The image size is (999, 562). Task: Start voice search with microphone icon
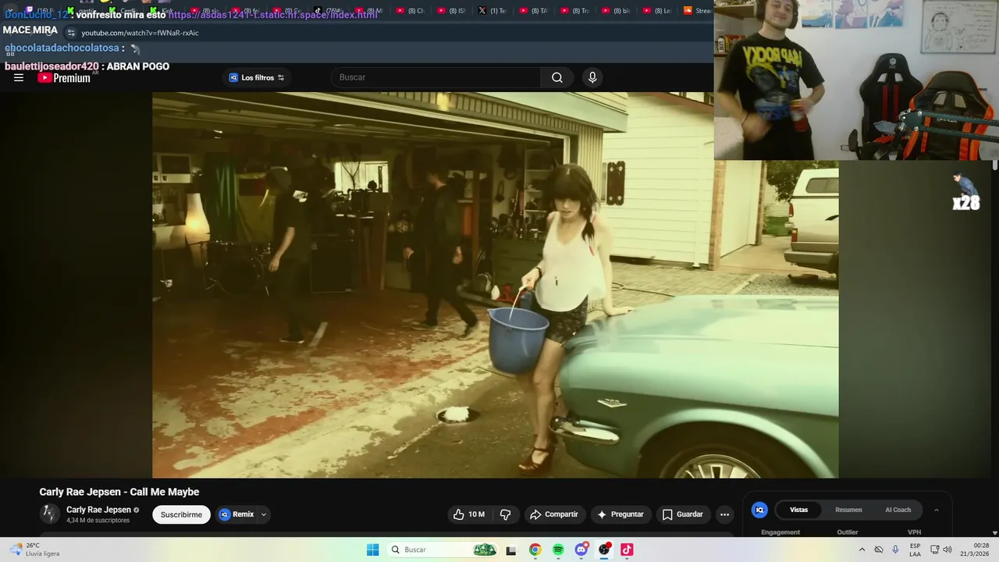click(592, 77)
